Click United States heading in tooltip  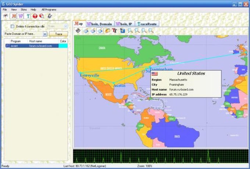tap(191, 73)
